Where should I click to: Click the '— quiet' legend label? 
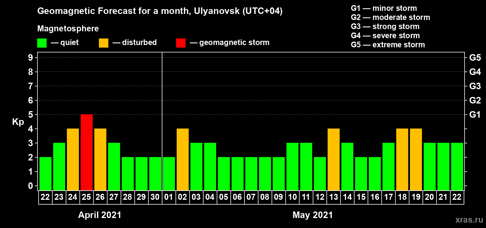coord(65,42)
